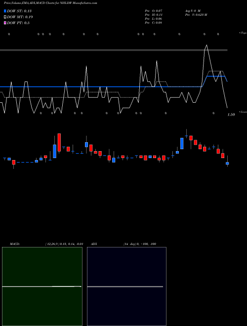This screenshot has height=326, width=247.
Task: Select the 'DOW PT: 0.5' legend text
Action: point(18,23)
